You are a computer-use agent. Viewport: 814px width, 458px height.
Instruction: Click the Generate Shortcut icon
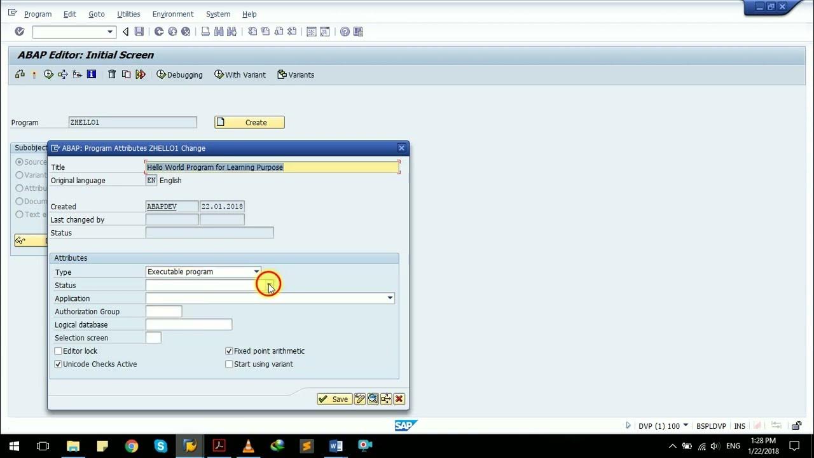click(324, 31)
